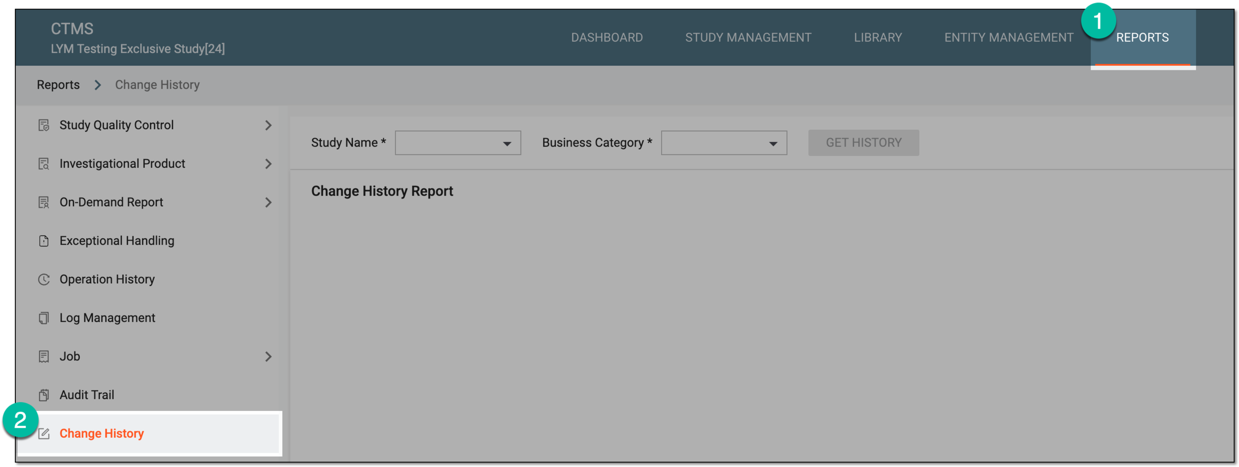Select Change History in sidebar
The height and width of the screenshot is (467, 1239).
(150, 434)
